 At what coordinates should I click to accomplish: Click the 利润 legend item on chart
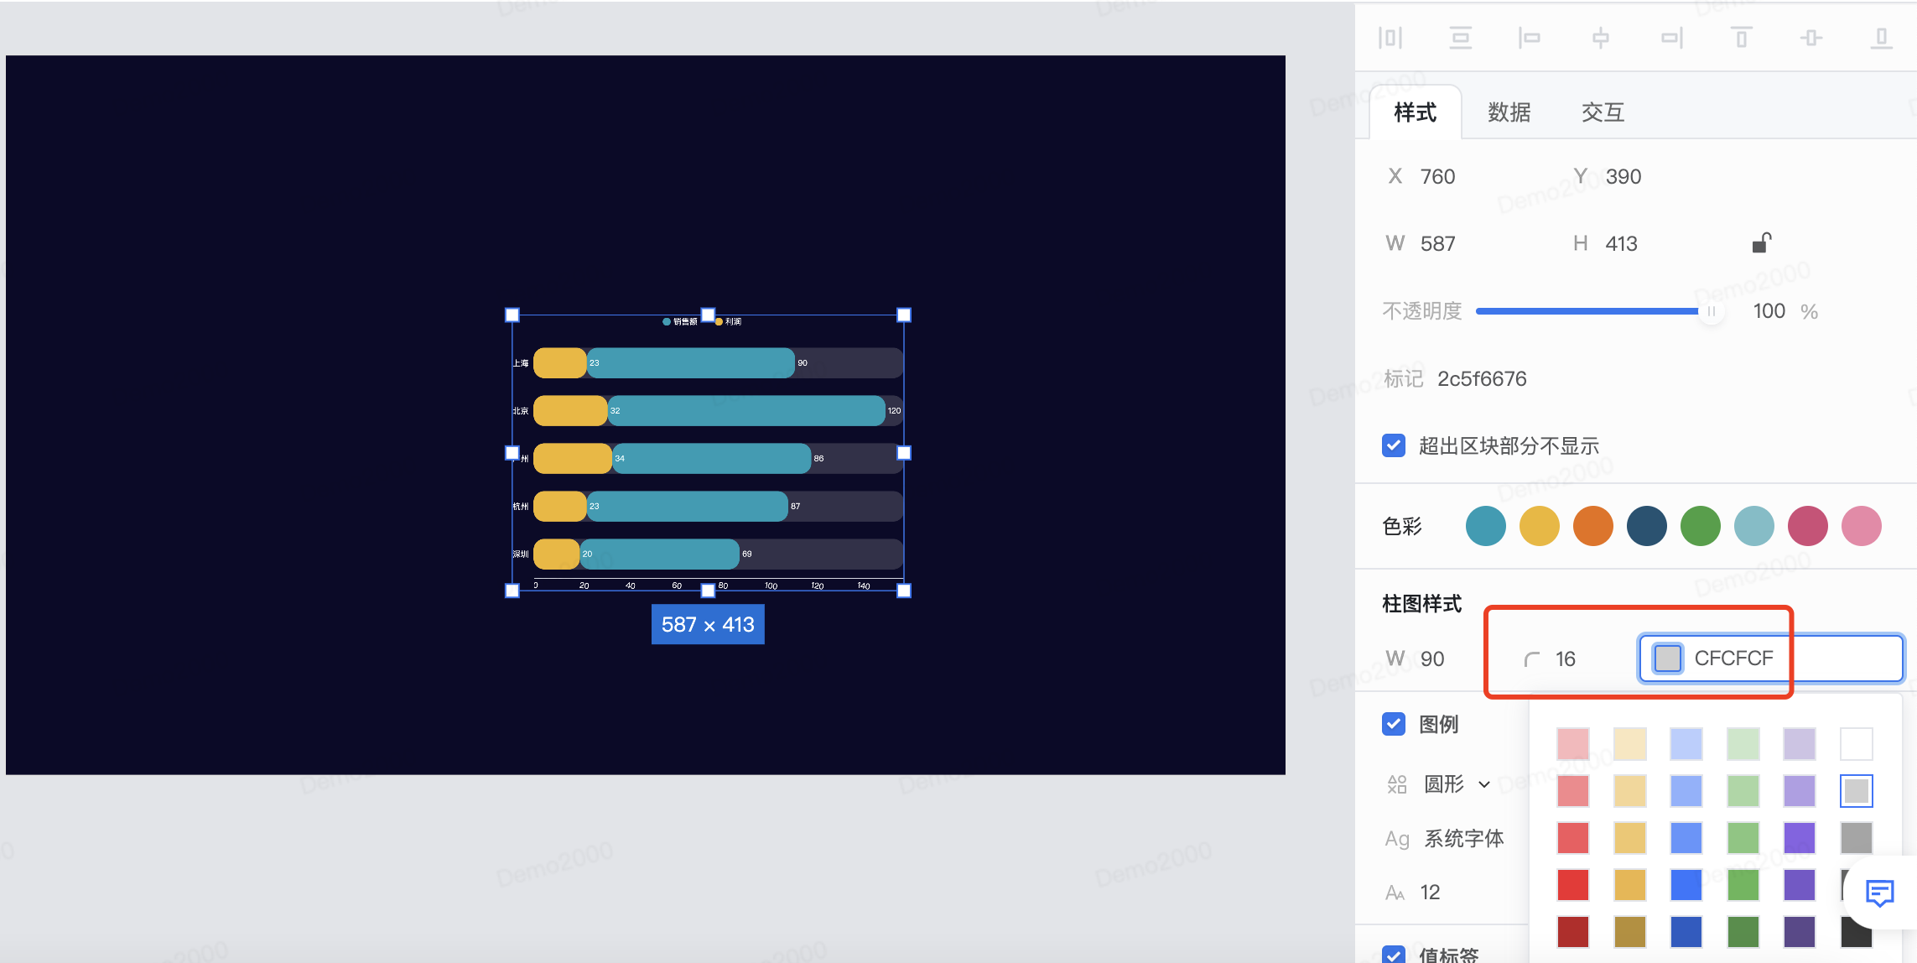coord(728,321)
